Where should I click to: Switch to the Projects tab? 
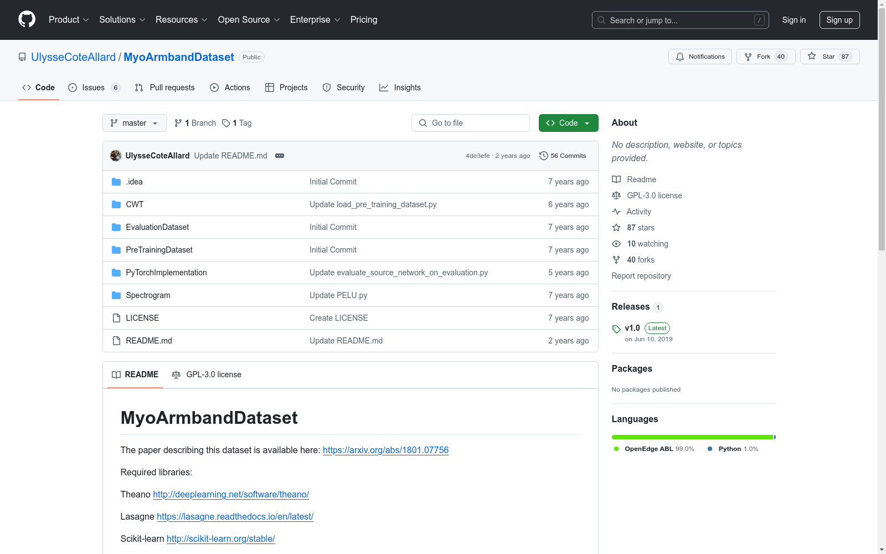[286, 88]
